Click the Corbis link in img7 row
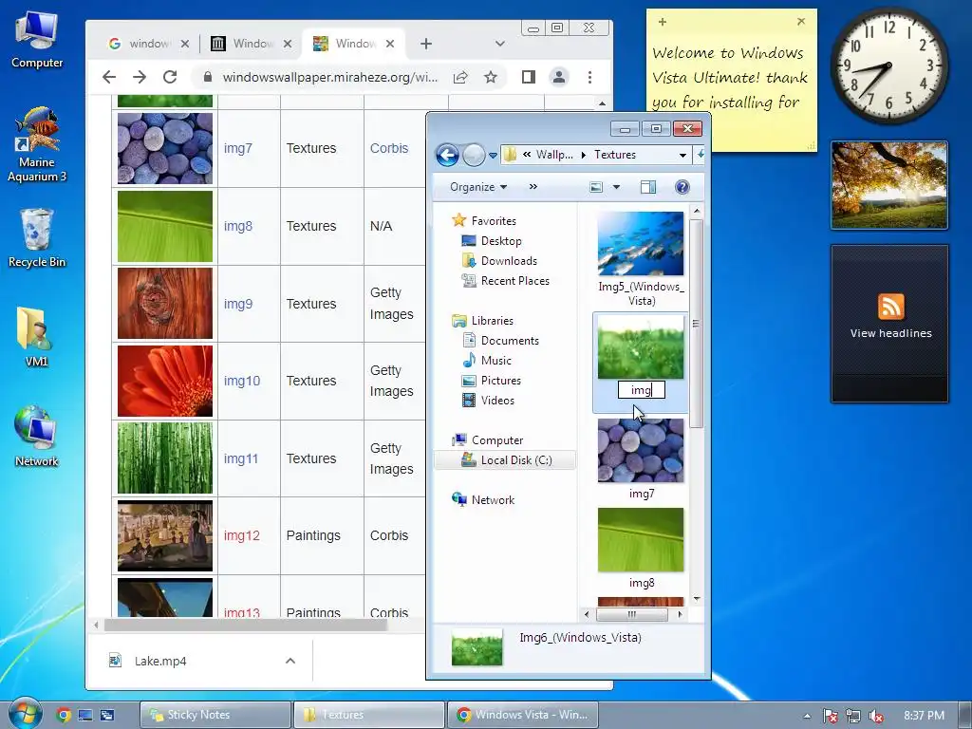 389,148
